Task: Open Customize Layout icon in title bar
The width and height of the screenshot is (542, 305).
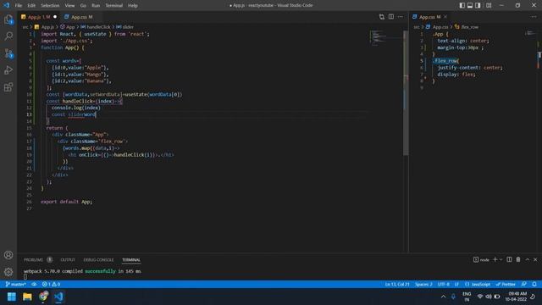Action: [489, 5]
